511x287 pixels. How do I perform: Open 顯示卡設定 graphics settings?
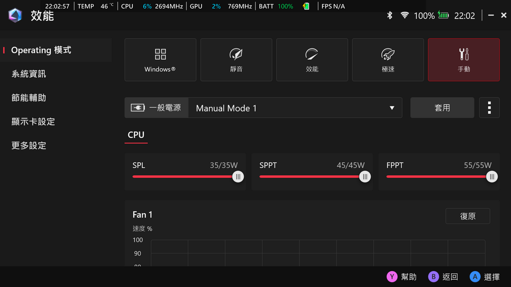point(33,122)
